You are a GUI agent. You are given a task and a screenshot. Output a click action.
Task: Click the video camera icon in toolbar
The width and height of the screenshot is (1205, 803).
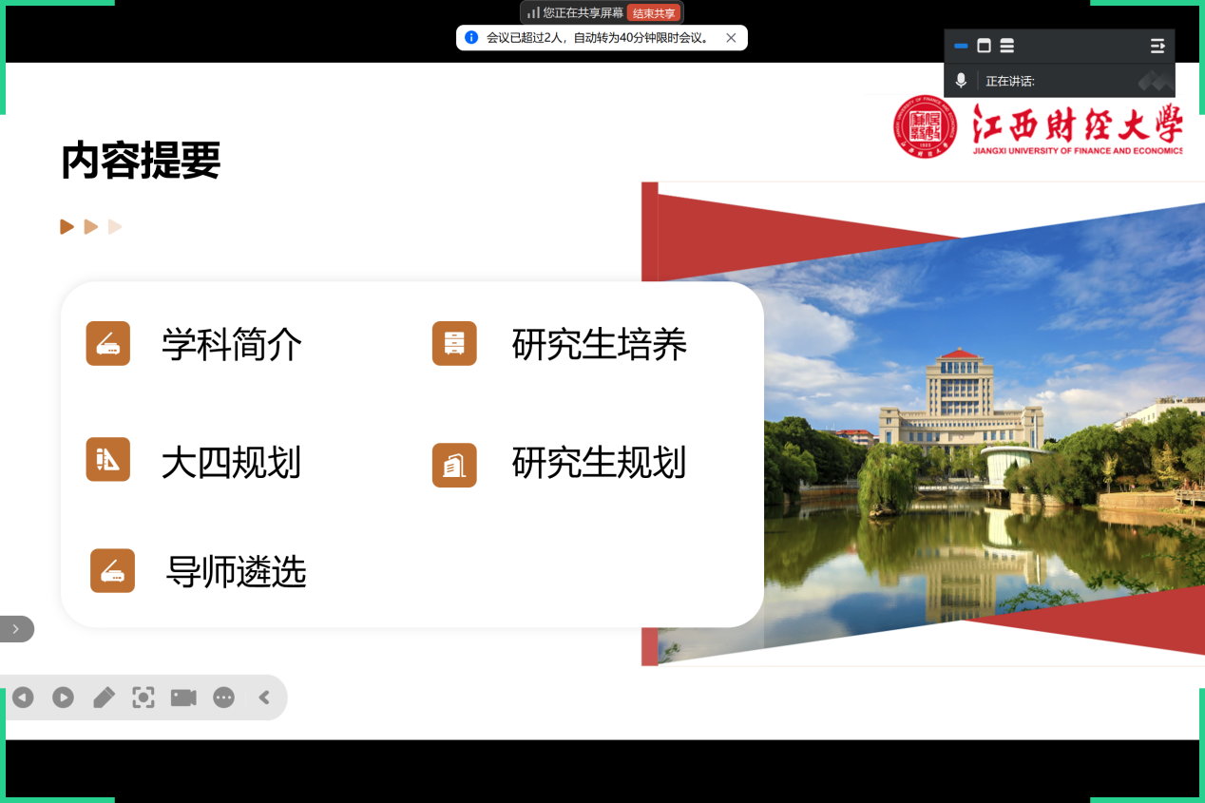(183, 698)
